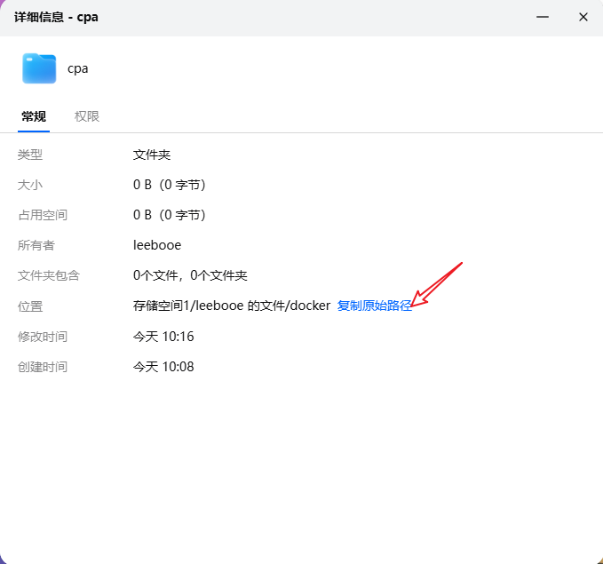Click the created time 今天 10:08
This screenshot has width=603, height=564.
pos(163,367)
